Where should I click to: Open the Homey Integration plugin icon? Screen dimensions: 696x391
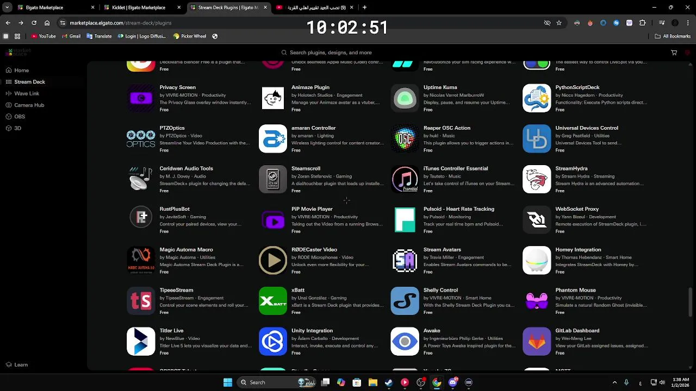point(537,260)
